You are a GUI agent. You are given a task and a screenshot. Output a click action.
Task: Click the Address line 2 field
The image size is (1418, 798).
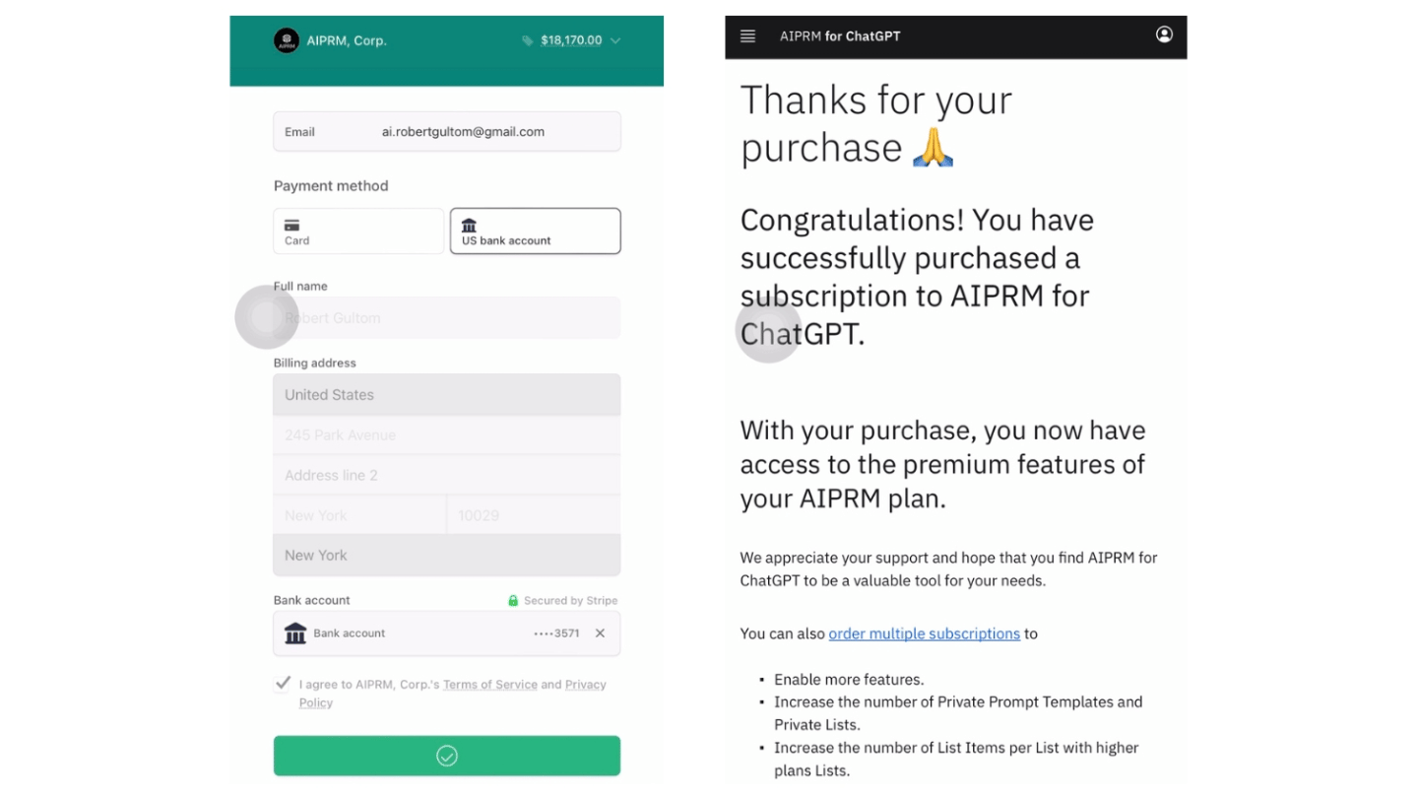point(447,476)
